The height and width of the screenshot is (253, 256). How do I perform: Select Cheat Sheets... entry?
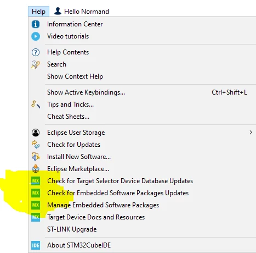point(142,117)
